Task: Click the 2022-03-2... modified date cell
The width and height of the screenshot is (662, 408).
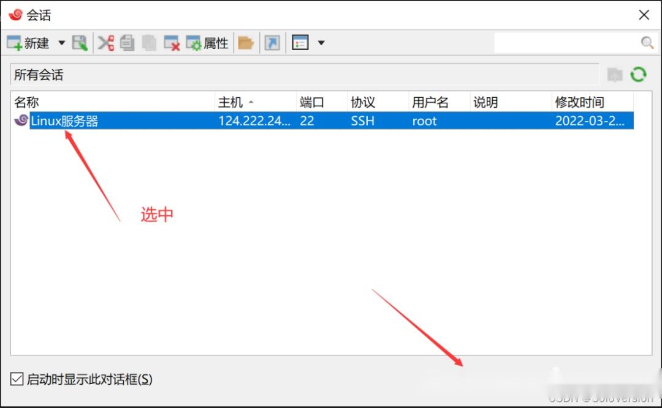Action: click(x=590, y=121)
